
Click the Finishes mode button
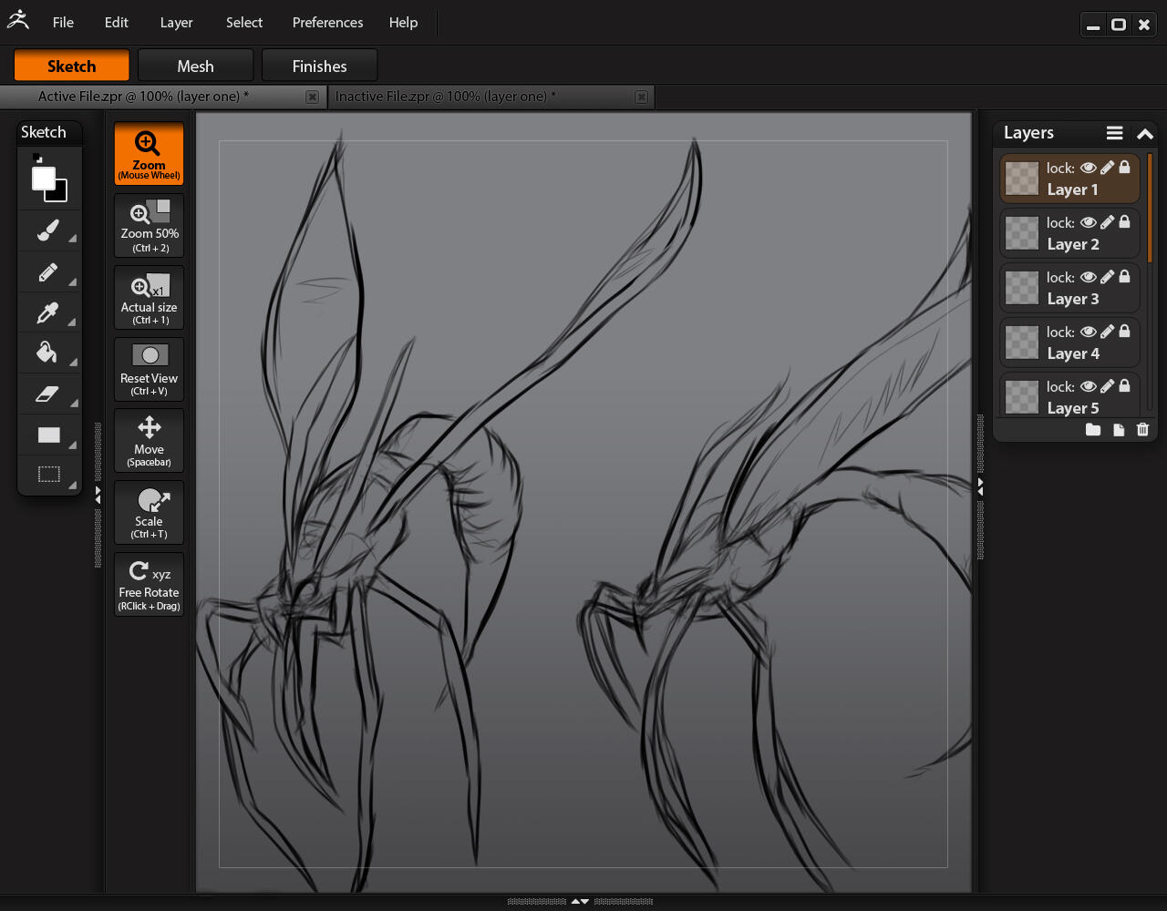(x=319, y=67)
